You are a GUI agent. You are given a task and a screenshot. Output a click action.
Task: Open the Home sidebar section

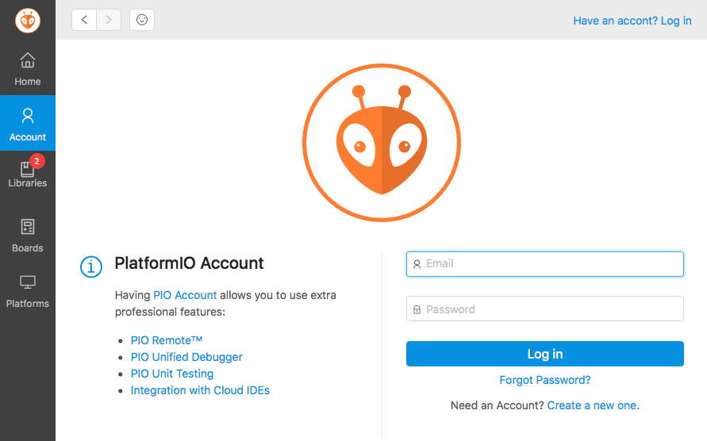[28, 69]
